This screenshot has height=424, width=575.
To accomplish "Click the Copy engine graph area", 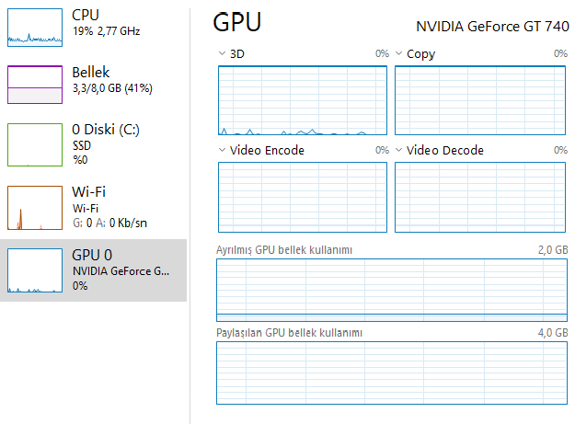I will coord(481,100).
